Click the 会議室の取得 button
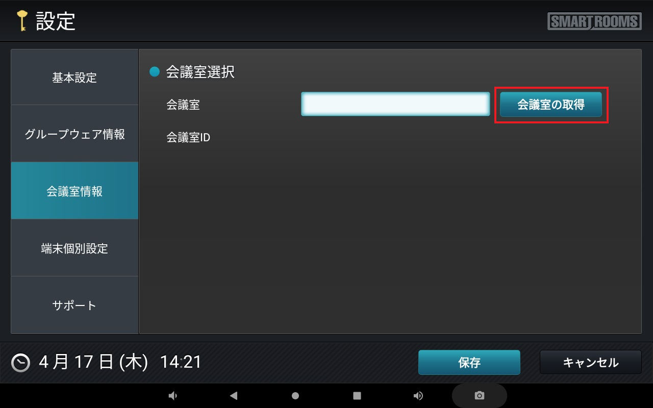 pyautogui.click(x=551, y=105)
